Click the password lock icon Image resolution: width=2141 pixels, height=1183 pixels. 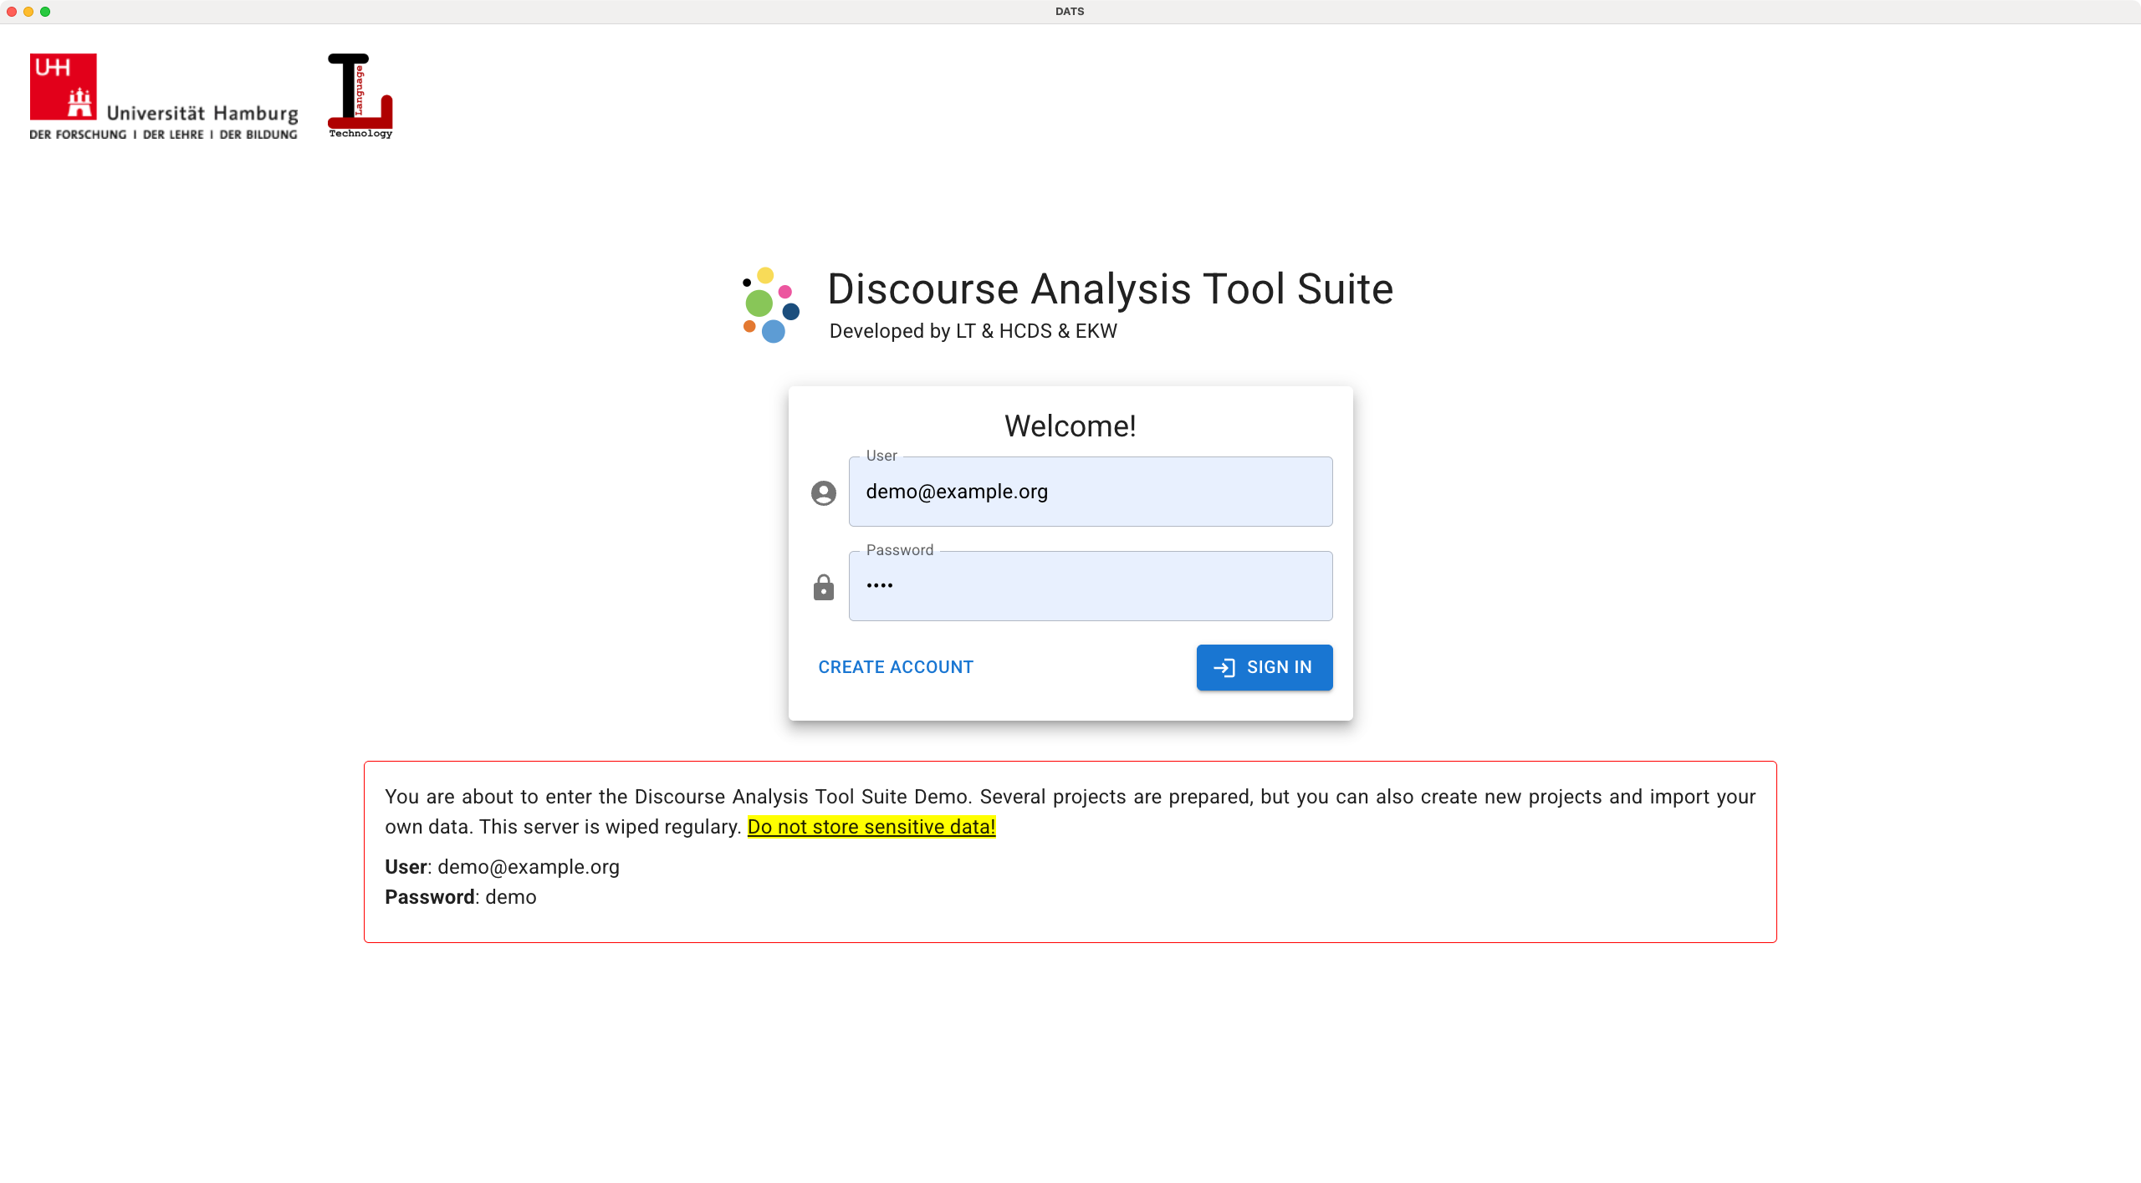pyautogui.click(x=824, y=587)
